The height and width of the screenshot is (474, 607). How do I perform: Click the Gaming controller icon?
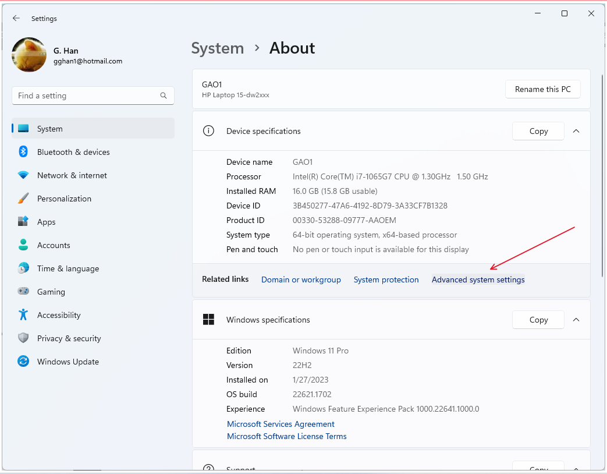23,291
